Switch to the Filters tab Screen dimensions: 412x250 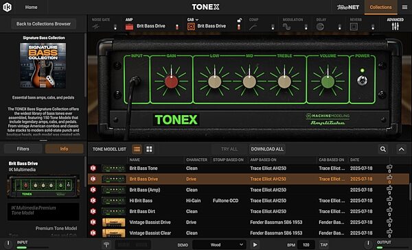23,149
